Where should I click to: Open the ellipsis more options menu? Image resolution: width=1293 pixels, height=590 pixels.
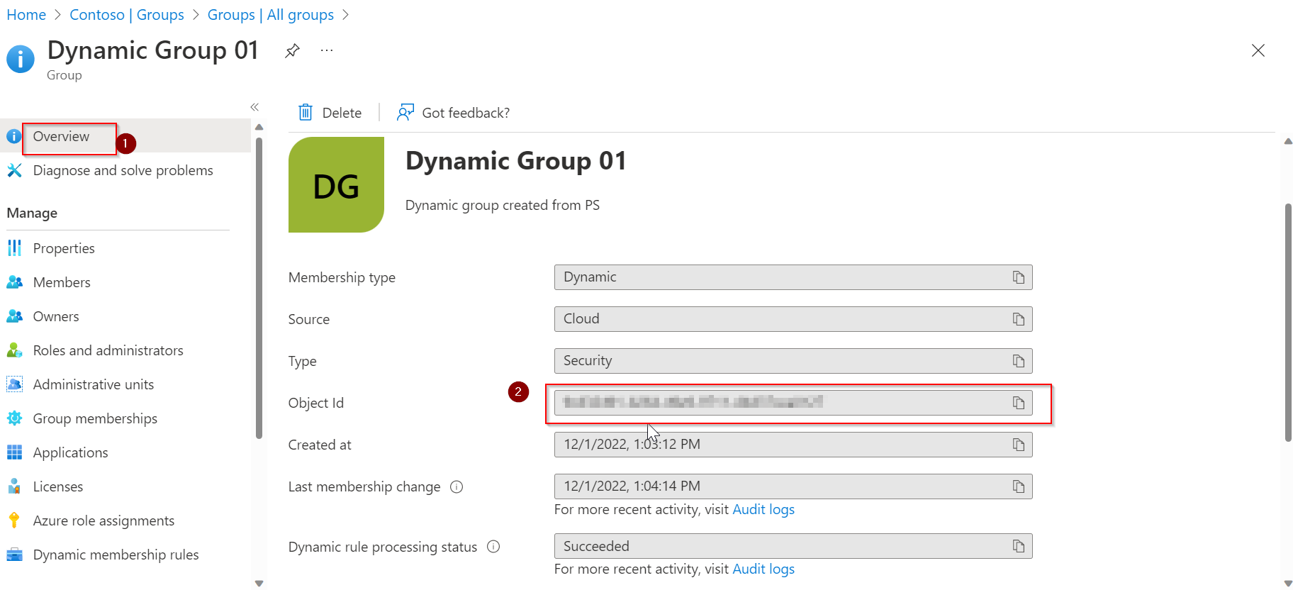(x=326, y=50)
